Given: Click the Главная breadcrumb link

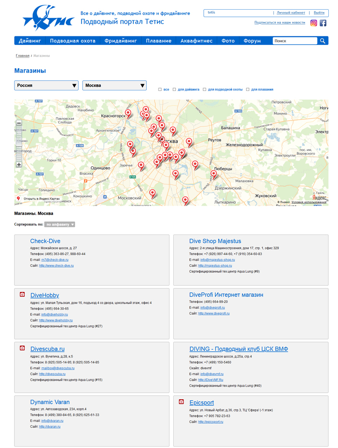Looking at the screenshot, I should pyautogui.click(x=23, y=56).
